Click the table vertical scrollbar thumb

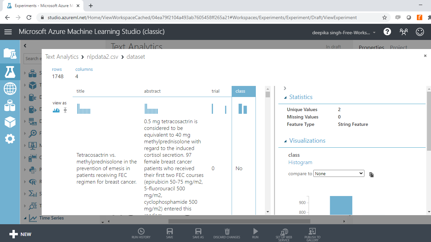pyautogui.click(x=268, y=94)
